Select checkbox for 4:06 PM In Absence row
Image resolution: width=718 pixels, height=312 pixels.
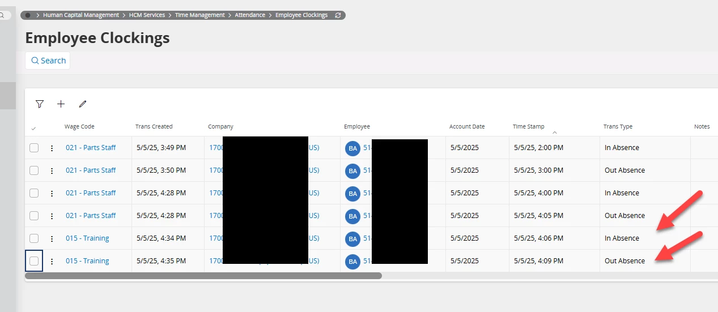tap(34, 238)
